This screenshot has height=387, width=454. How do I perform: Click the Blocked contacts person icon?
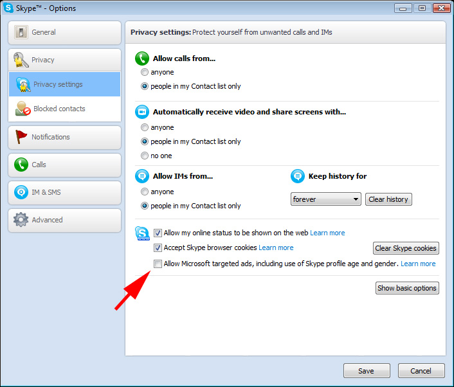23,109
